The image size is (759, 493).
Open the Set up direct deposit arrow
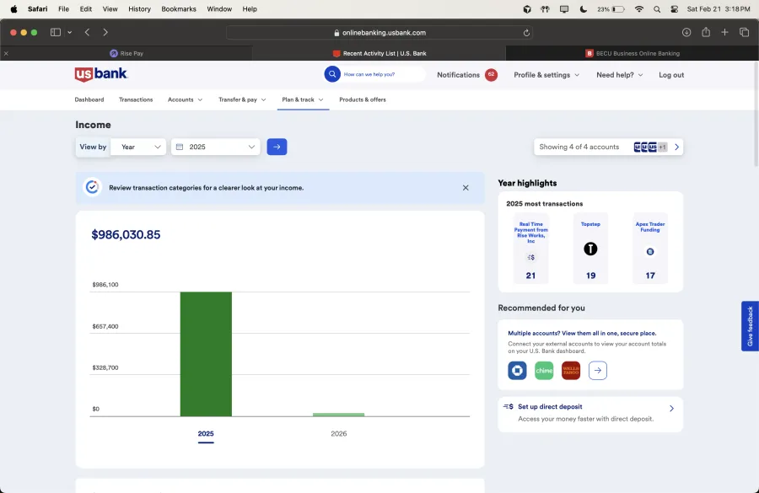(x=671, y=409)
